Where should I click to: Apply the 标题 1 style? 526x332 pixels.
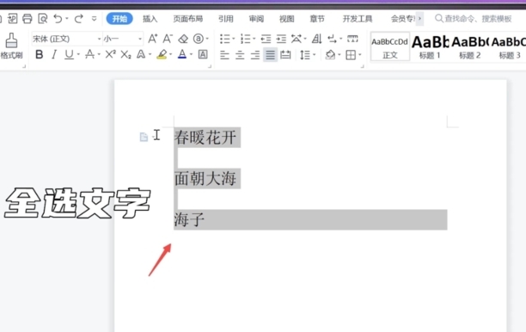click(430, 46)
